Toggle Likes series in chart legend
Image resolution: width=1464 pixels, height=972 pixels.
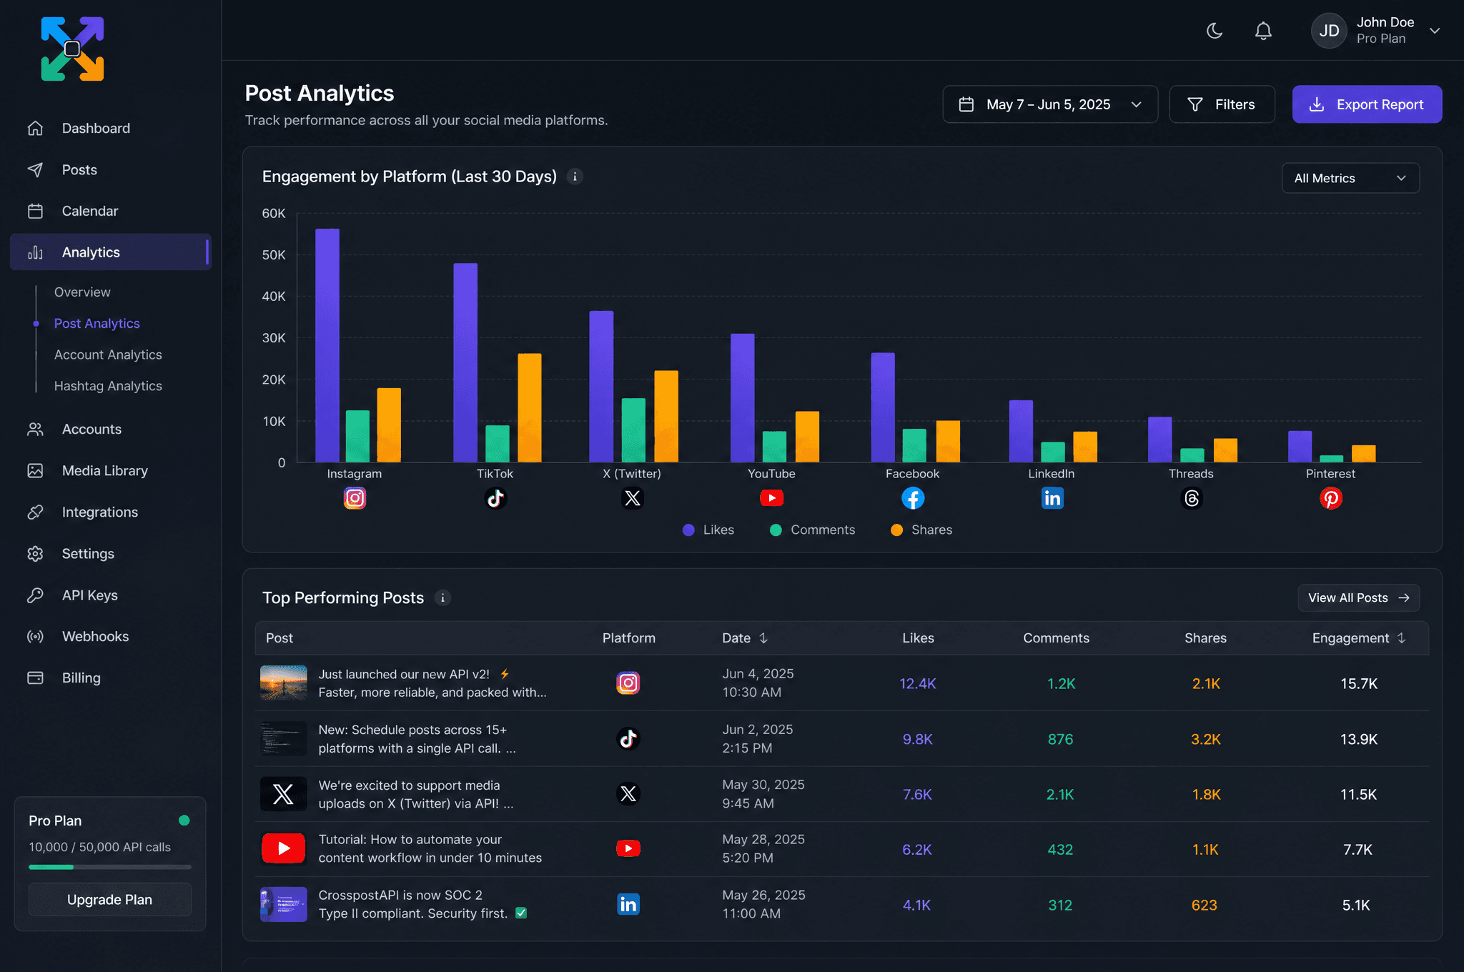pyautogui.click(x=708, y=530)
